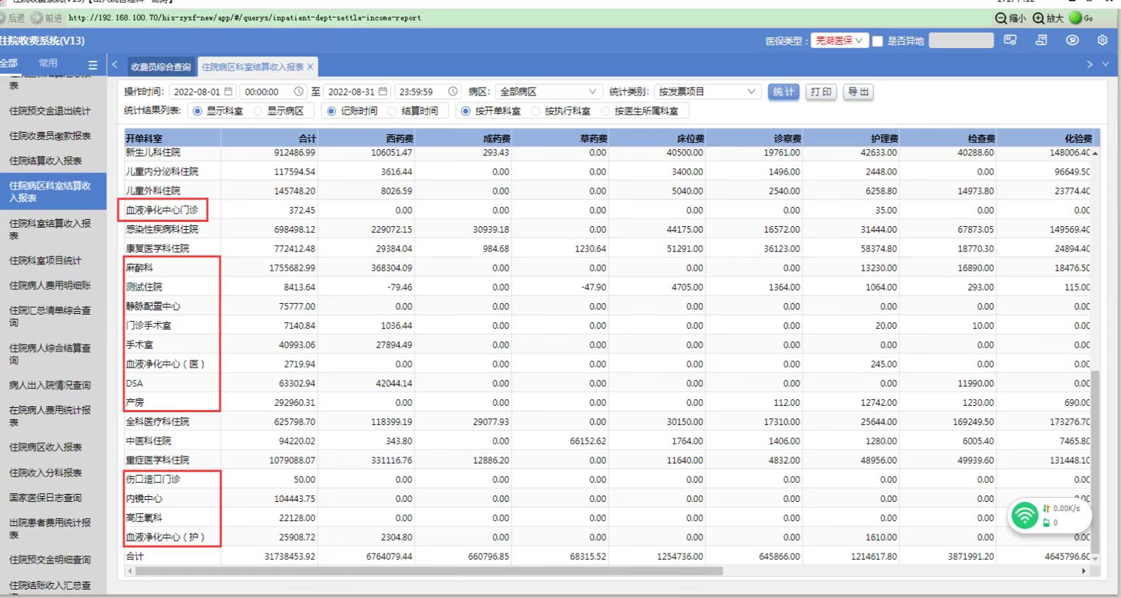
Task: Select the 中医科住院 row cell
Action: pos(172,441)
